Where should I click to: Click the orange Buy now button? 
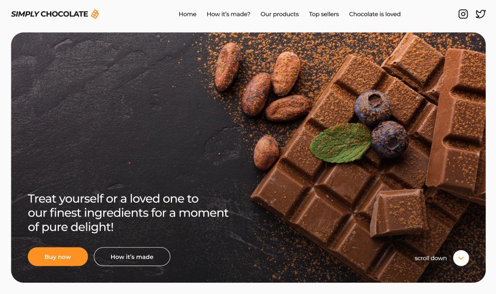pyautogui.click(x=58, y=257)
